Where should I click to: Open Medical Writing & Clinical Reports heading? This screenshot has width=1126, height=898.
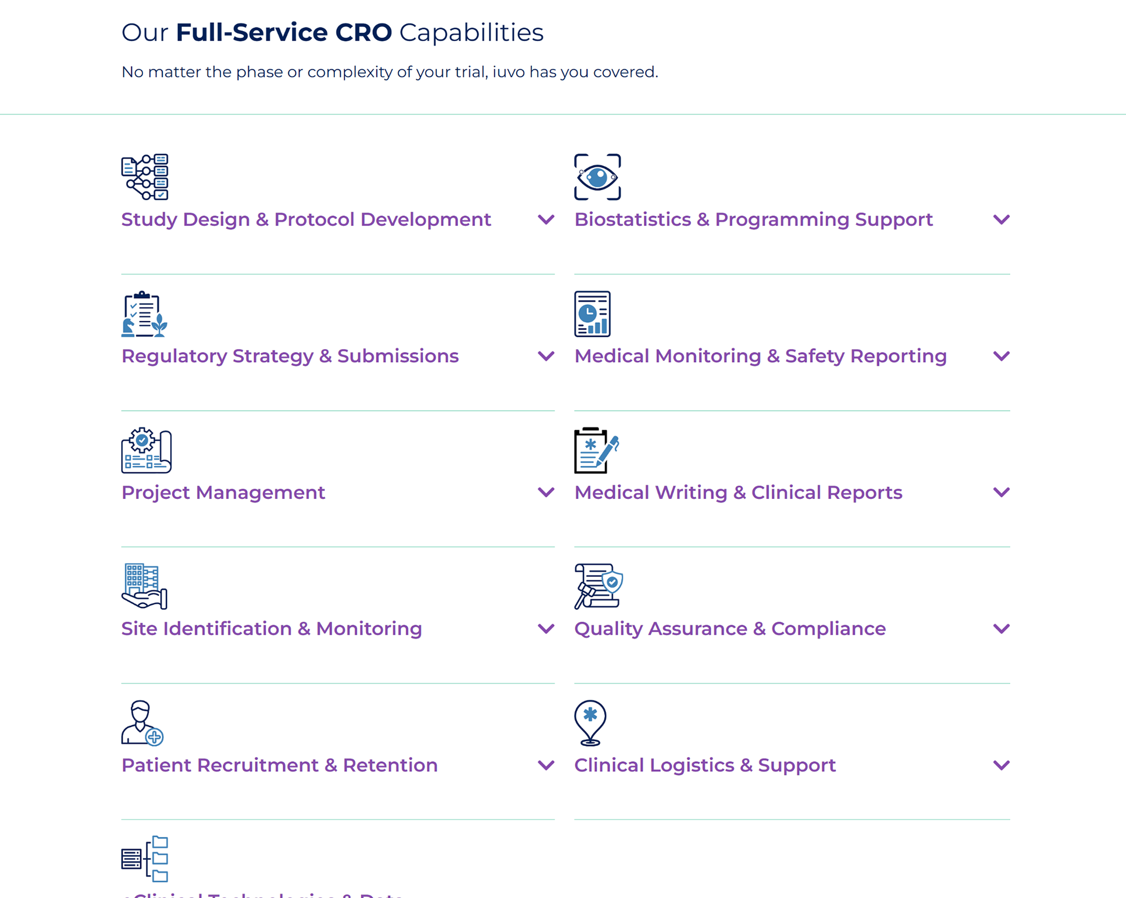pos(738,492)
